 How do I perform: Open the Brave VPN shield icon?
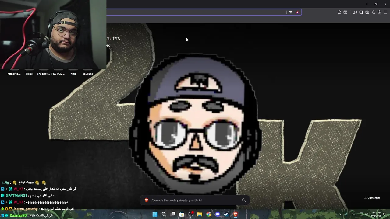click(379, 12)
